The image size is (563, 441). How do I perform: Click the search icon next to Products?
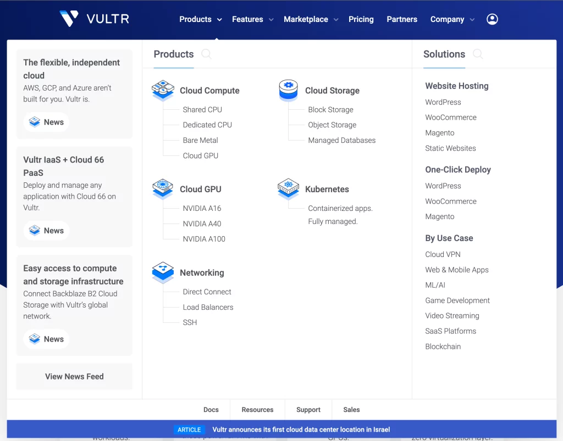206,54
